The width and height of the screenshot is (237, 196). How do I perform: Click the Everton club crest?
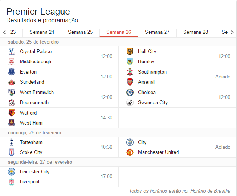[12, 72]
